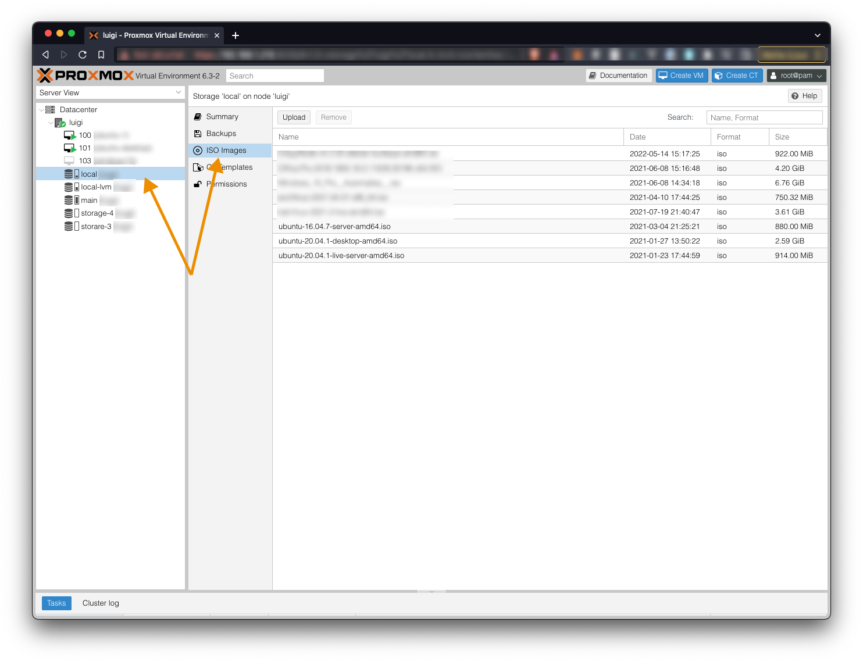Switch to the Cluster log tab
863x662 pixels.
point(101,603)
